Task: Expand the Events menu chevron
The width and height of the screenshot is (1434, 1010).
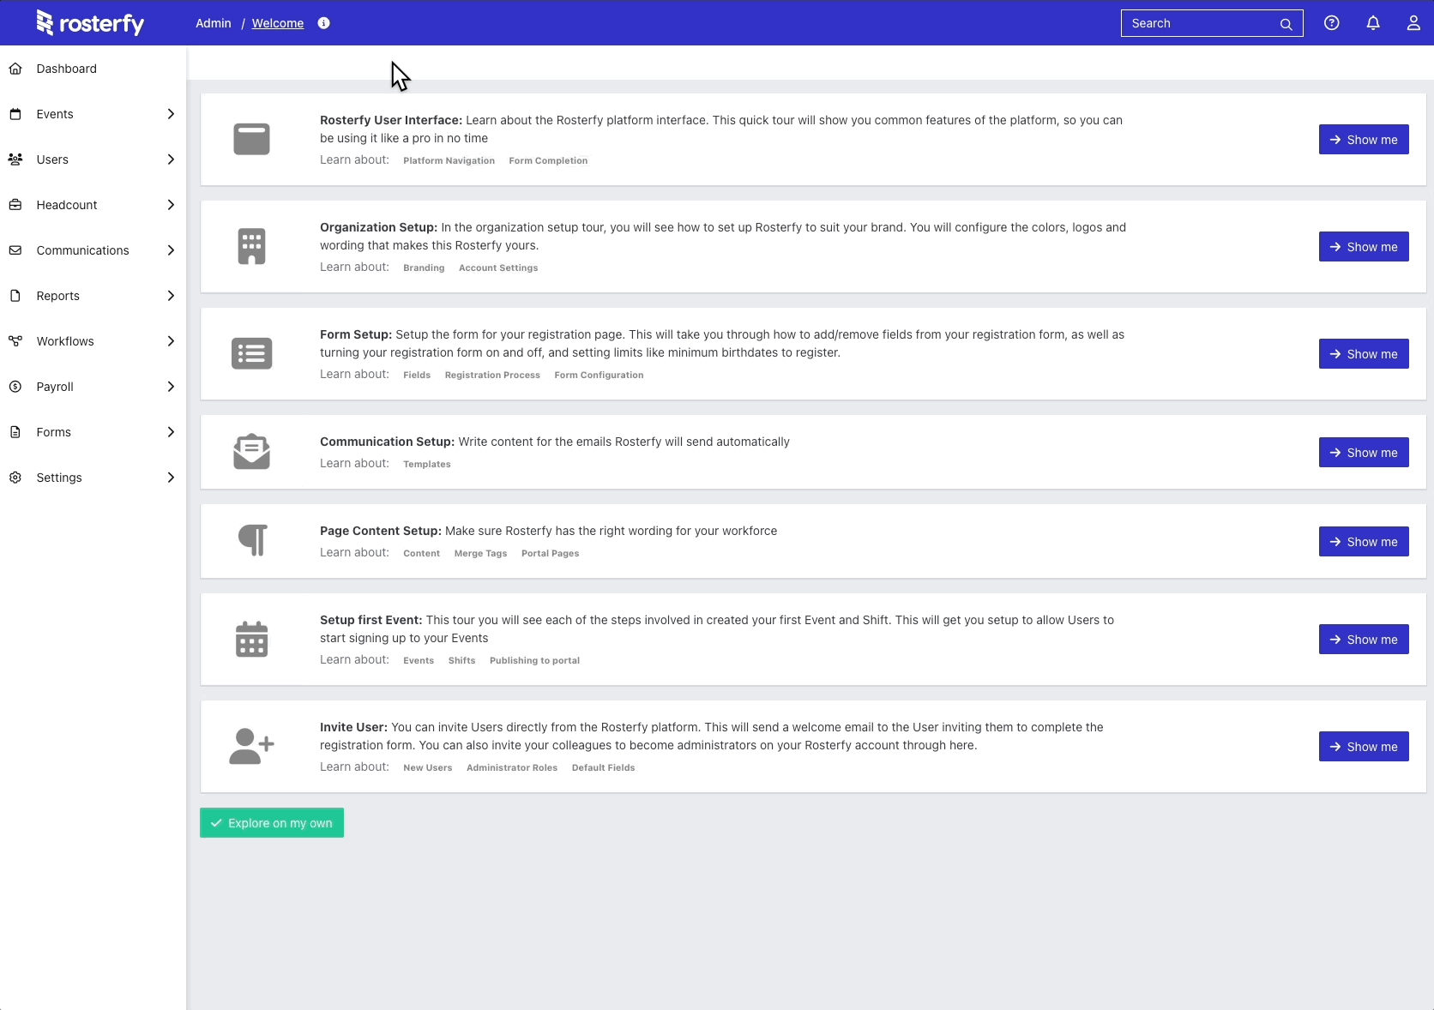Action: click(x=171, y=114)
